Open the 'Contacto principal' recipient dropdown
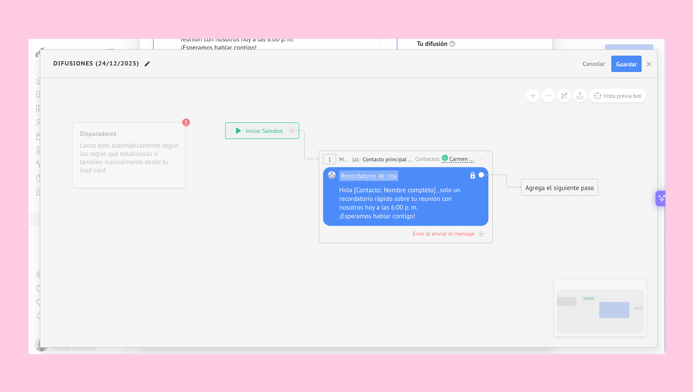Screen dimensions: 693x392 point(387,159)
